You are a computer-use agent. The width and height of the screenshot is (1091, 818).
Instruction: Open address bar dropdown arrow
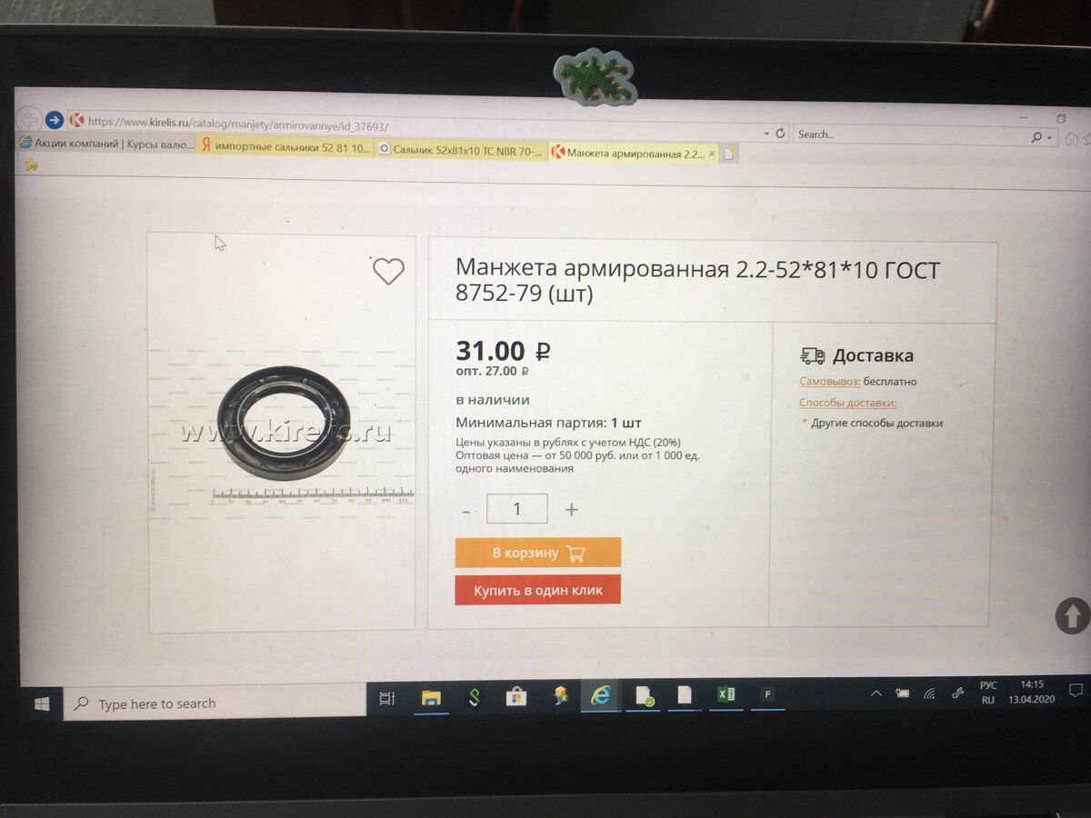point(767,133)
